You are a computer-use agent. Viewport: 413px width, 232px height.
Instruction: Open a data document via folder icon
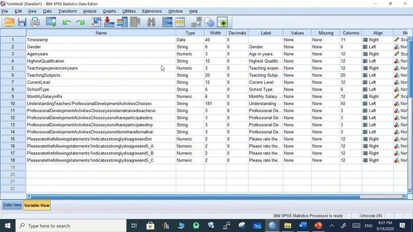click(x=9, y=22)
